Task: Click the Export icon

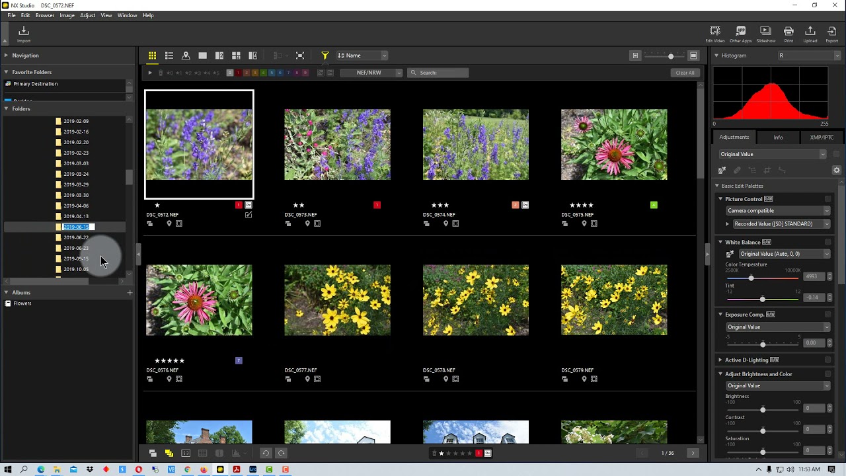Action: [832, 34]
